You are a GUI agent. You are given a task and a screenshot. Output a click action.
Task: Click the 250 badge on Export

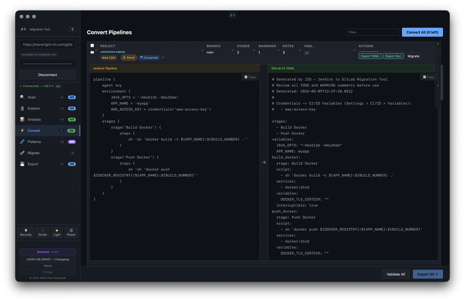click(x=72, y=164)
